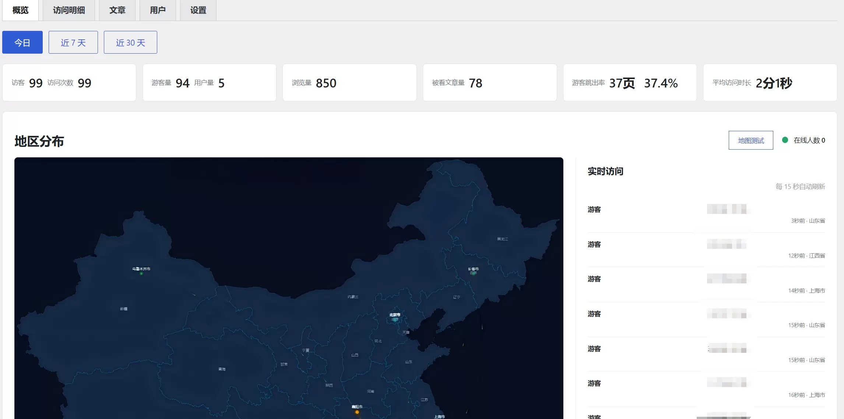Open the 访问明细 tab
The image size is (844, 419).
(x=69, y=10)
